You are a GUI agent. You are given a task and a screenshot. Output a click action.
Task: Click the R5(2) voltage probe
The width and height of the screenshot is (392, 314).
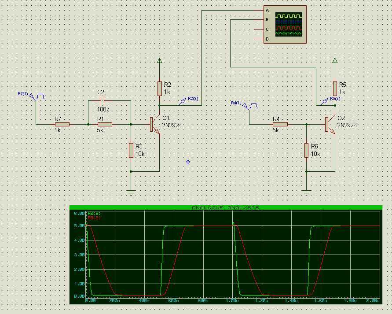[324, 102]
